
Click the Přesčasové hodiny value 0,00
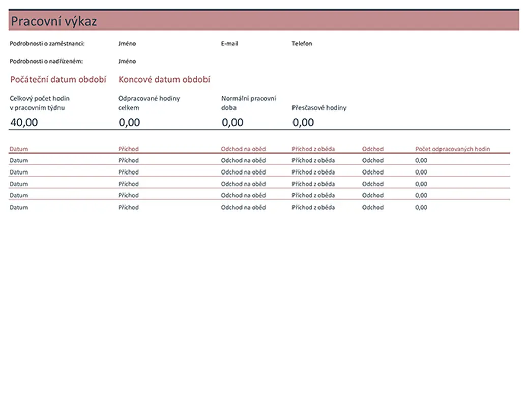click(303, 122)
